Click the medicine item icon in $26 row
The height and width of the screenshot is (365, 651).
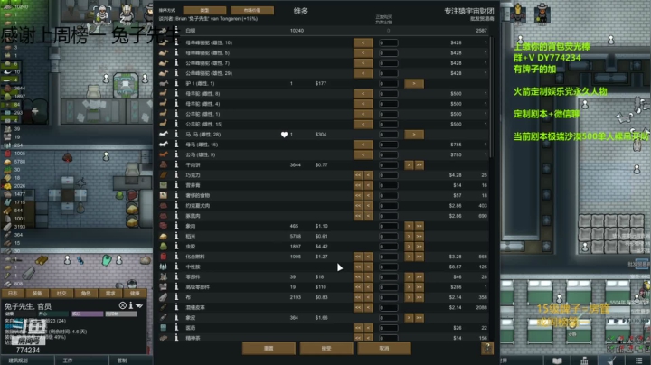(x=164, y=328)
